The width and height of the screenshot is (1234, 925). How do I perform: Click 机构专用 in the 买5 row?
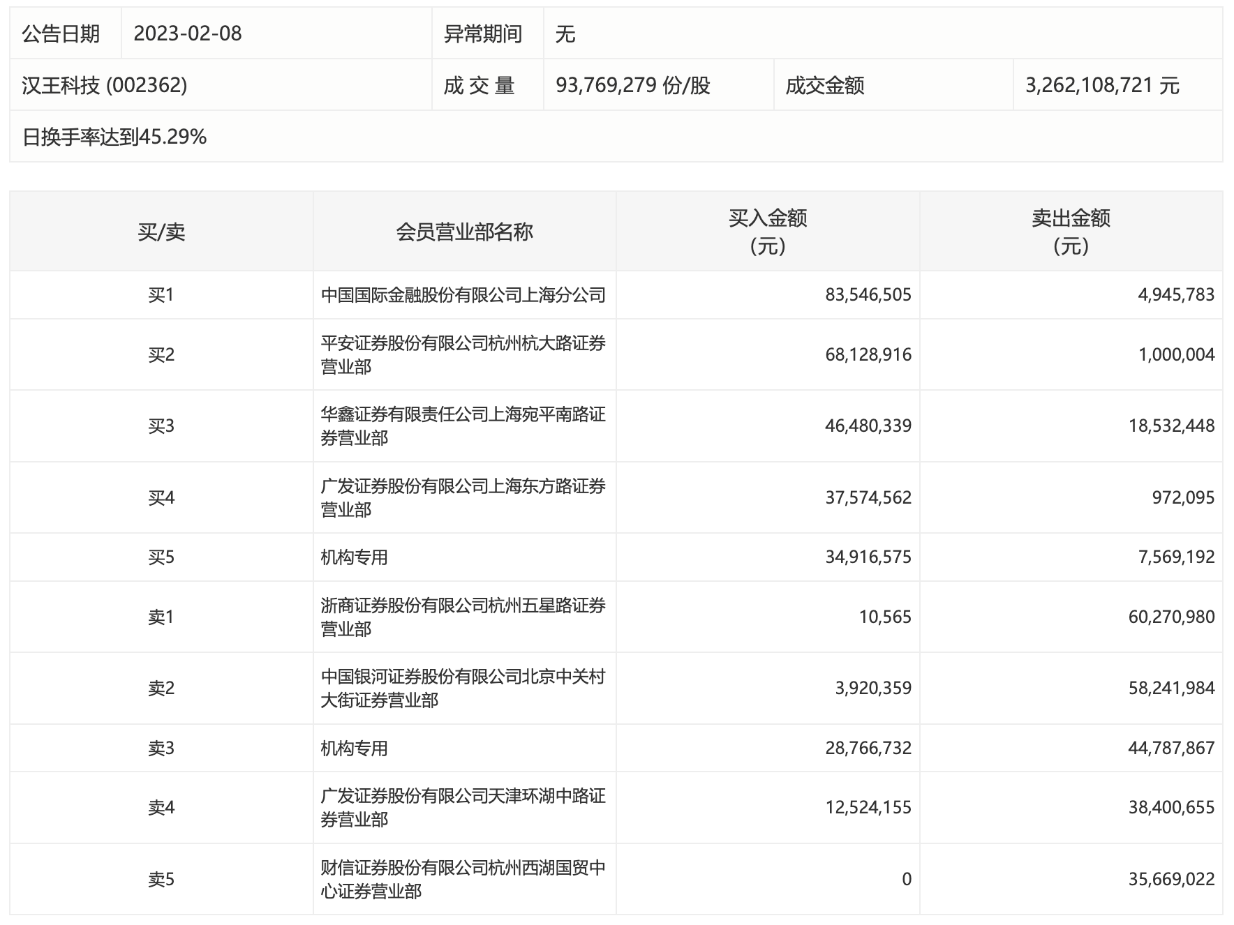coord(354,557)
